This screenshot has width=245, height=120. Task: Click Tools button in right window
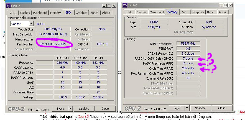(x=177, y=108)
